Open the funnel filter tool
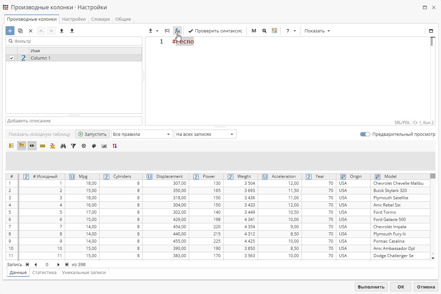This screenshot has height=294, width=441. click(73, 146)
